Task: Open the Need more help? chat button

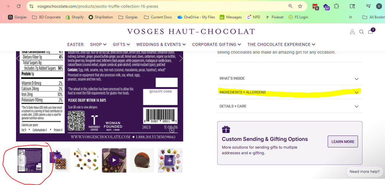Action: [x=365, y=172]
